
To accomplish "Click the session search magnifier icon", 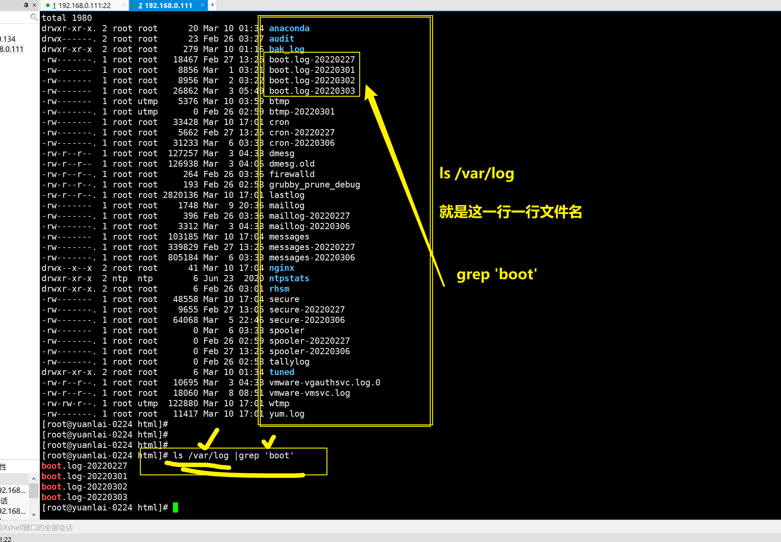I will (34, 17).
